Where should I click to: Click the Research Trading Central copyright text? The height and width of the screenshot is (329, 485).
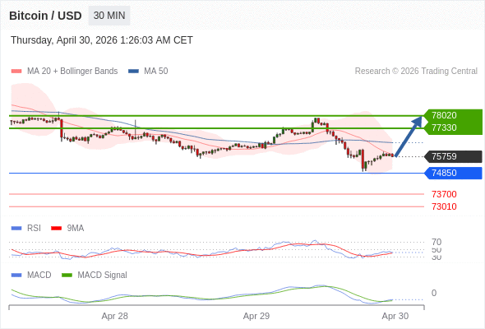[x=416, y=72]
